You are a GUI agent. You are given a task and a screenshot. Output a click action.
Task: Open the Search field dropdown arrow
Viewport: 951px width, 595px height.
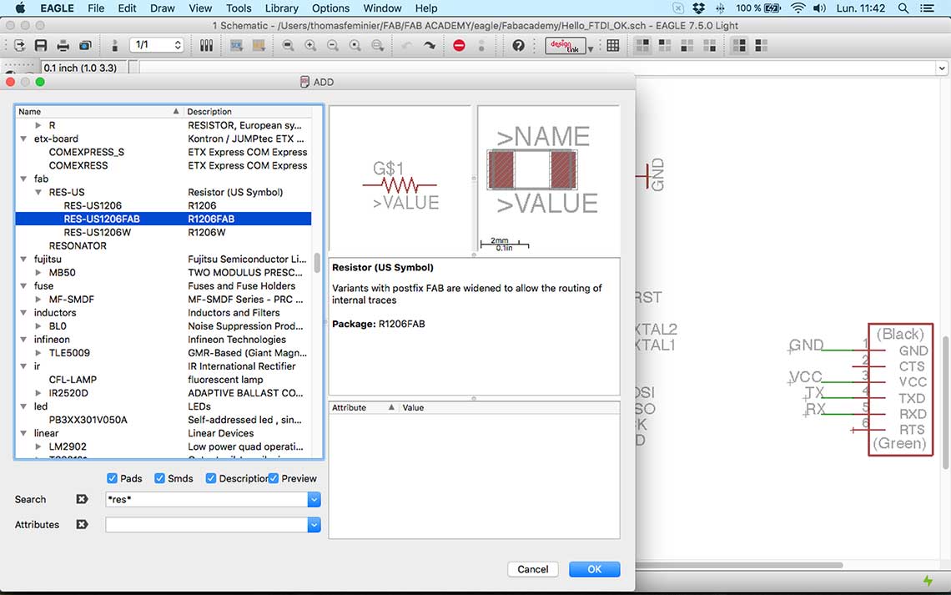coord(314,499)
